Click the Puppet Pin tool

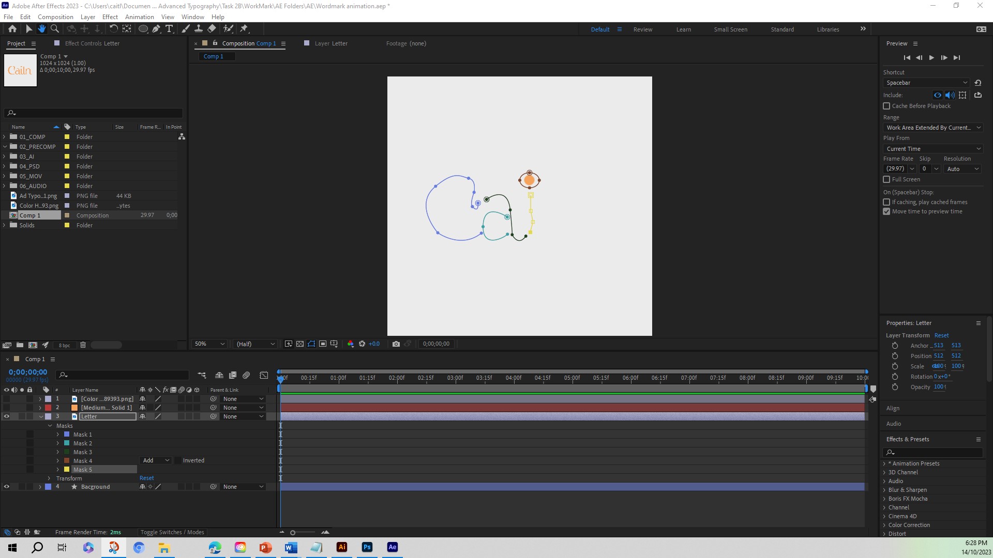[245, 29]
